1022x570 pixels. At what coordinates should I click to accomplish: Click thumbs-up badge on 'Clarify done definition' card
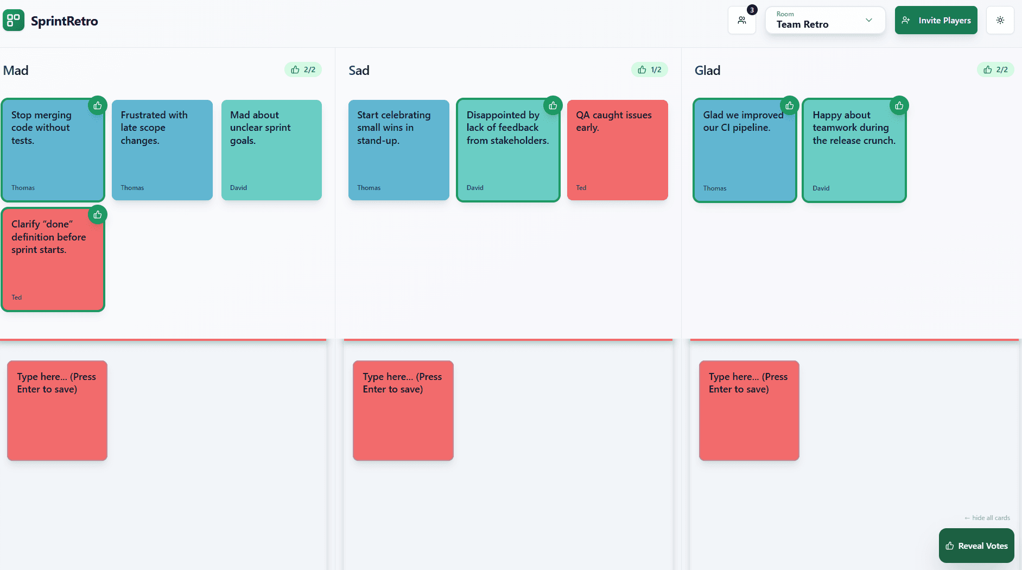tap(98, 215)
